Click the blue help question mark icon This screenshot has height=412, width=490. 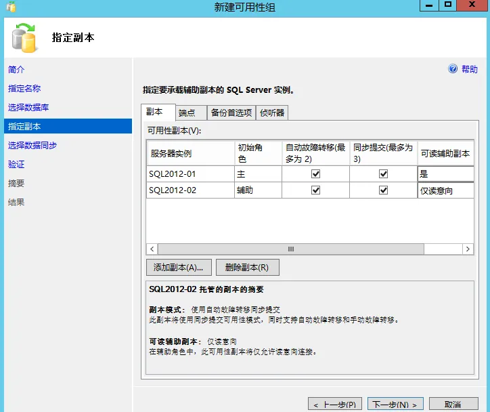(x=453, y=68)
